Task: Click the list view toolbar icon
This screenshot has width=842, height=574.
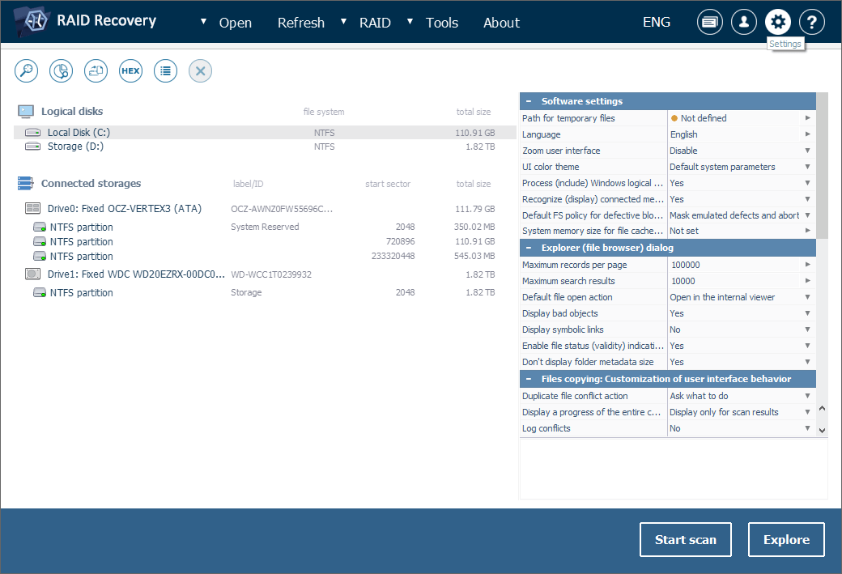Action: pyautogui.click(x=165, y=71)
